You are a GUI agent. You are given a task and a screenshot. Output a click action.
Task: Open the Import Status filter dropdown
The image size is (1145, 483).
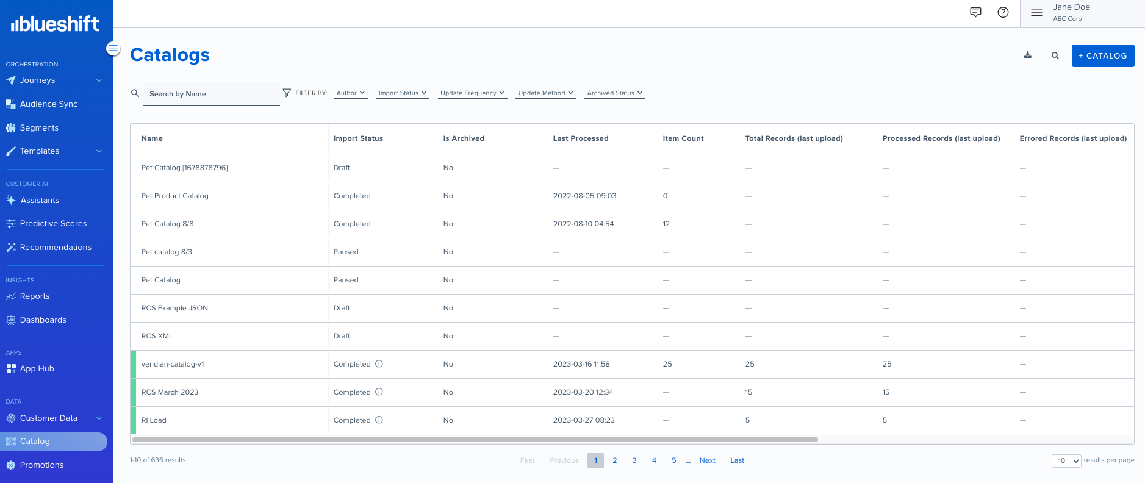403,93
